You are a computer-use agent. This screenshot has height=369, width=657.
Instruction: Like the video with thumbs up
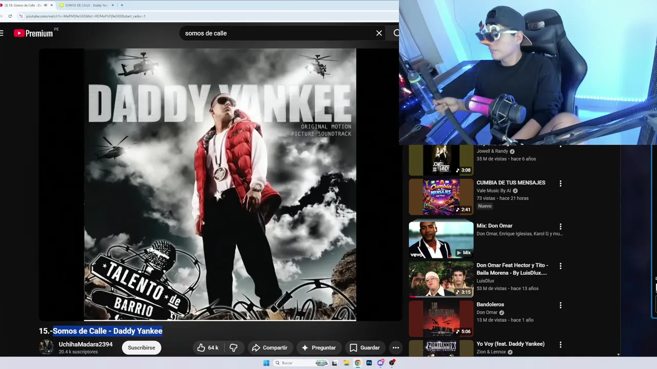click(208, 347)
